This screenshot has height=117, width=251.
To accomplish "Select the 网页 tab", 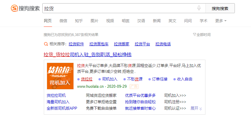I will [x=48, y=21].
